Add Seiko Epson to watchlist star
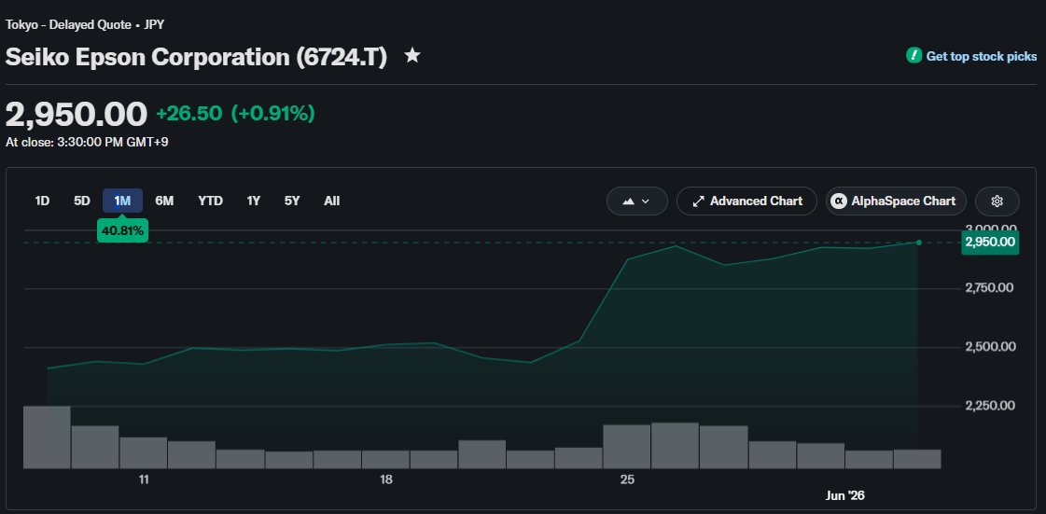This screenshot has width=1046, height=514. click(x=412, y=56)
